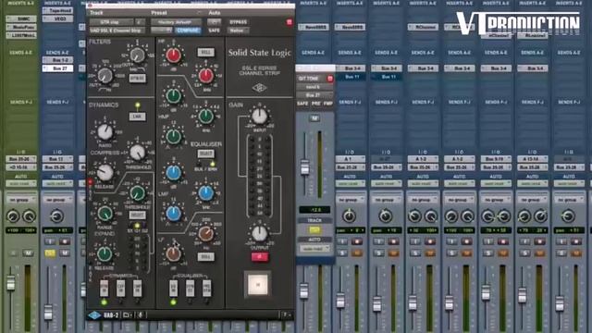Click the auto enable button beside BYPASS

(x=214, y=22)
